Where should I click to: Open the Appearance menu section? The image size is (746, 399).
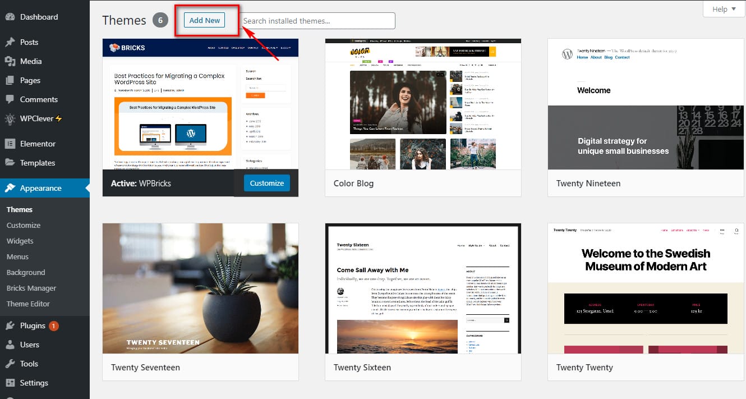[40, 188]
